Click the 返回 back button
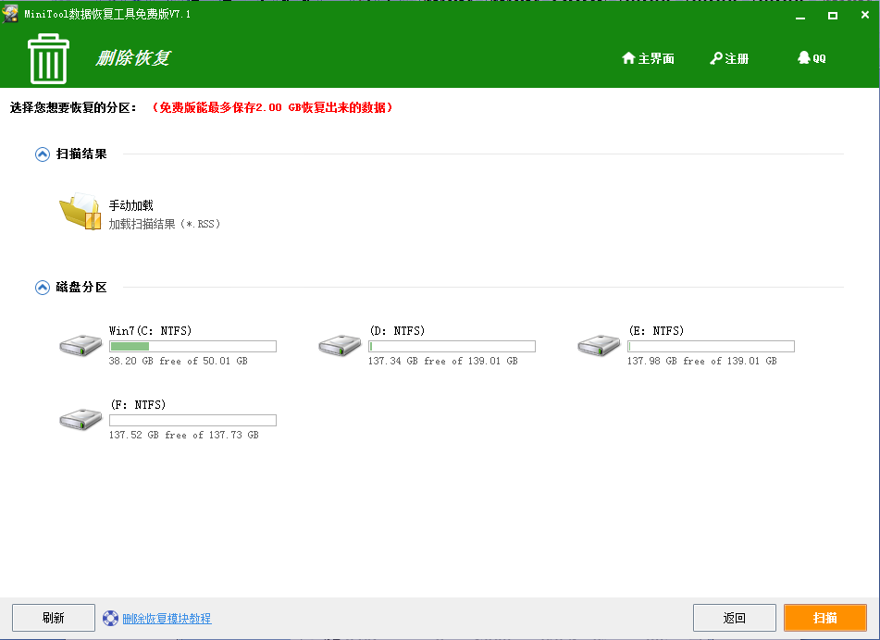The height and width of the screenshot is (640, 880). pos(735,618)
